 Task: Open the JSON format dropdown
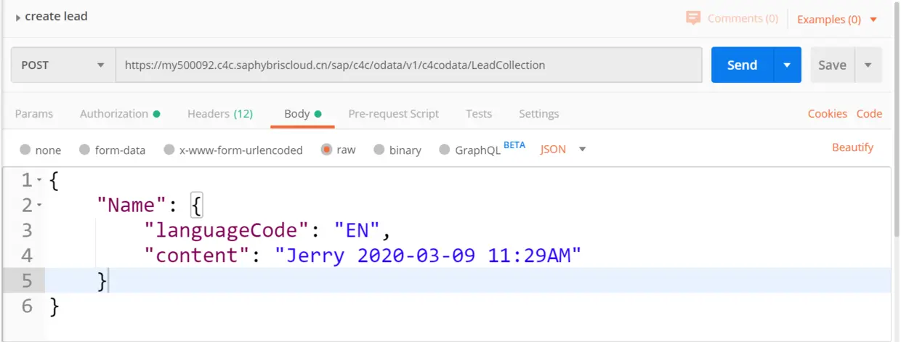click(x=563, y=150)
